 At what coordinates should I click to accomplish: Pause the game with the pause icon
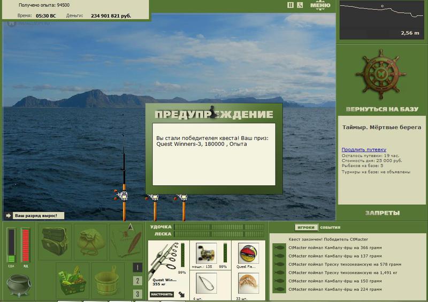click(290, 5)
